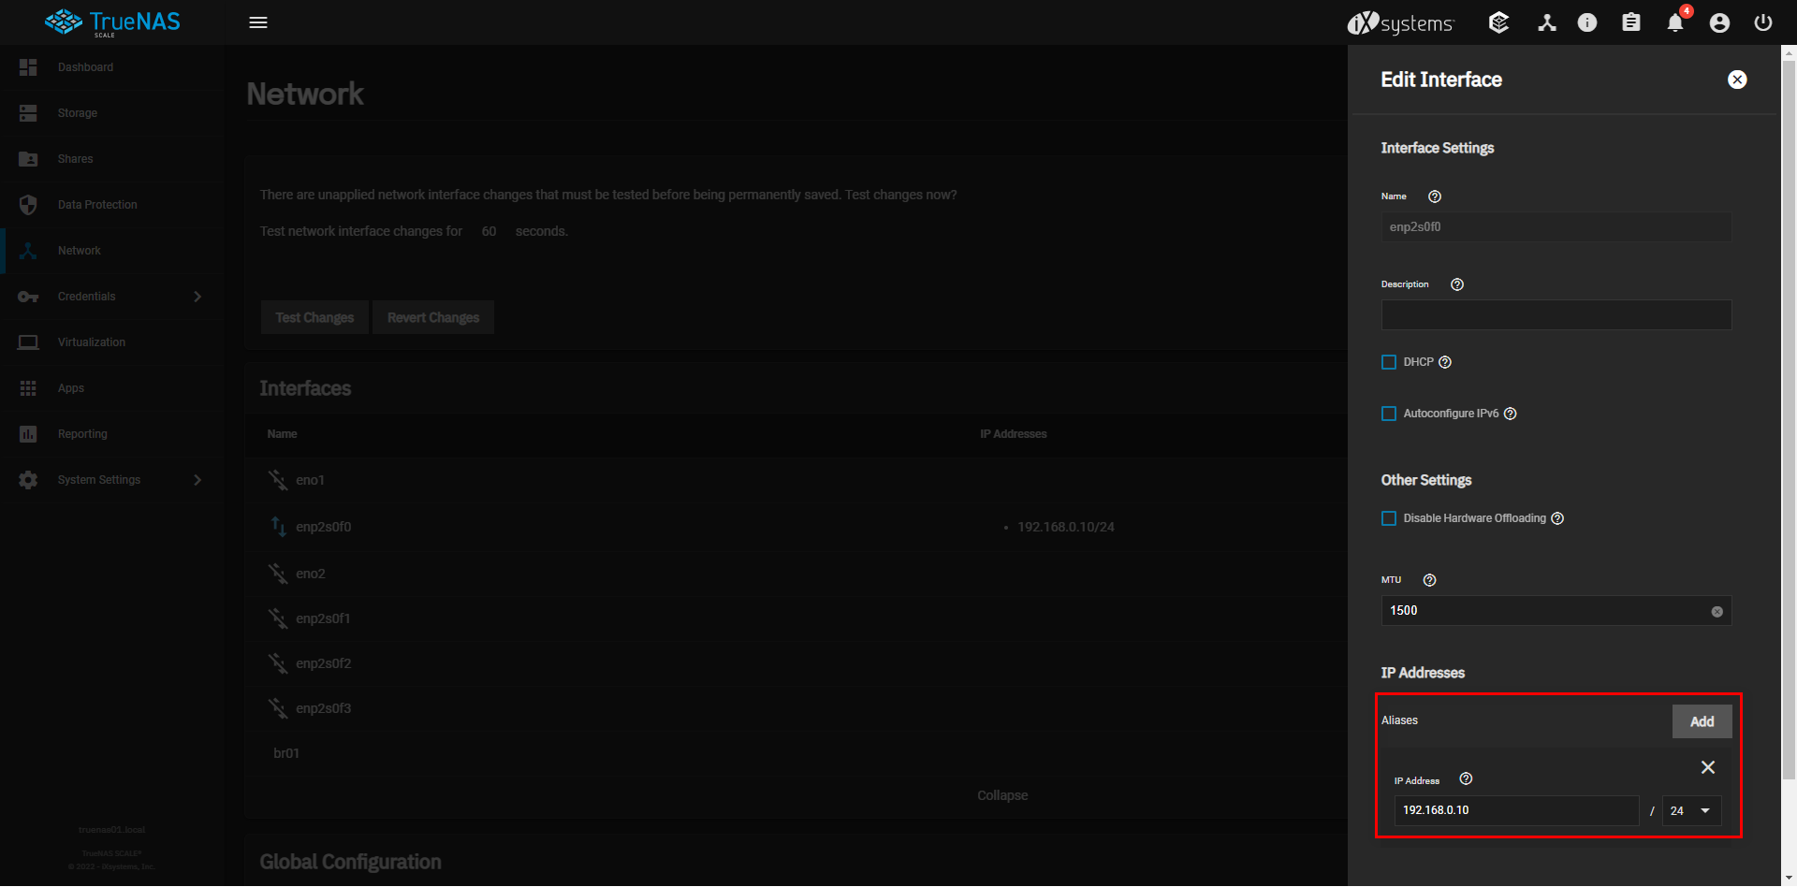
Task: Click the TrueNAS SCALE logo
Action: (x=112, y=22)
